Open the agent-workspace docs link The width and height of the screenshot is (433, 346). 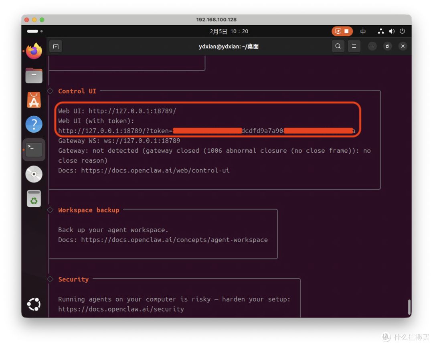coord(174,240)
